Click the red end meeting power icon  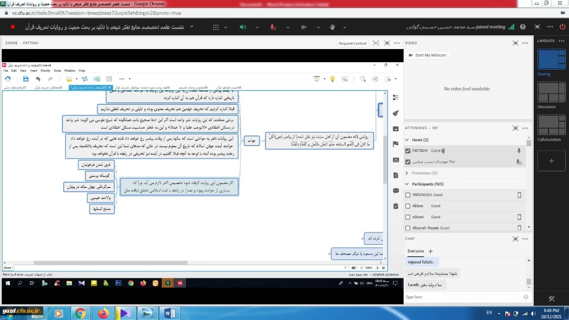tap(550, 27)
